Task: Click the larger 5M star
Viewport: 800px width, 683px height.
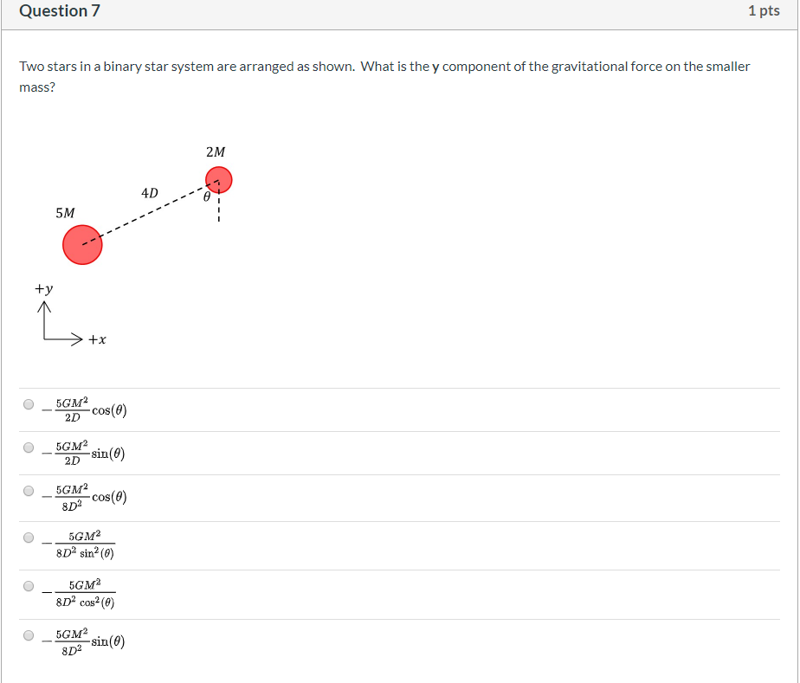Action: pyautogui.click(x=82, y=244)
